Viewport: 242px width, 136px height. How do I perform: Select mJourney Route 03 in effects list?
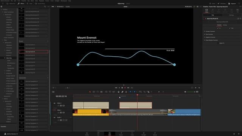[34, 52]
